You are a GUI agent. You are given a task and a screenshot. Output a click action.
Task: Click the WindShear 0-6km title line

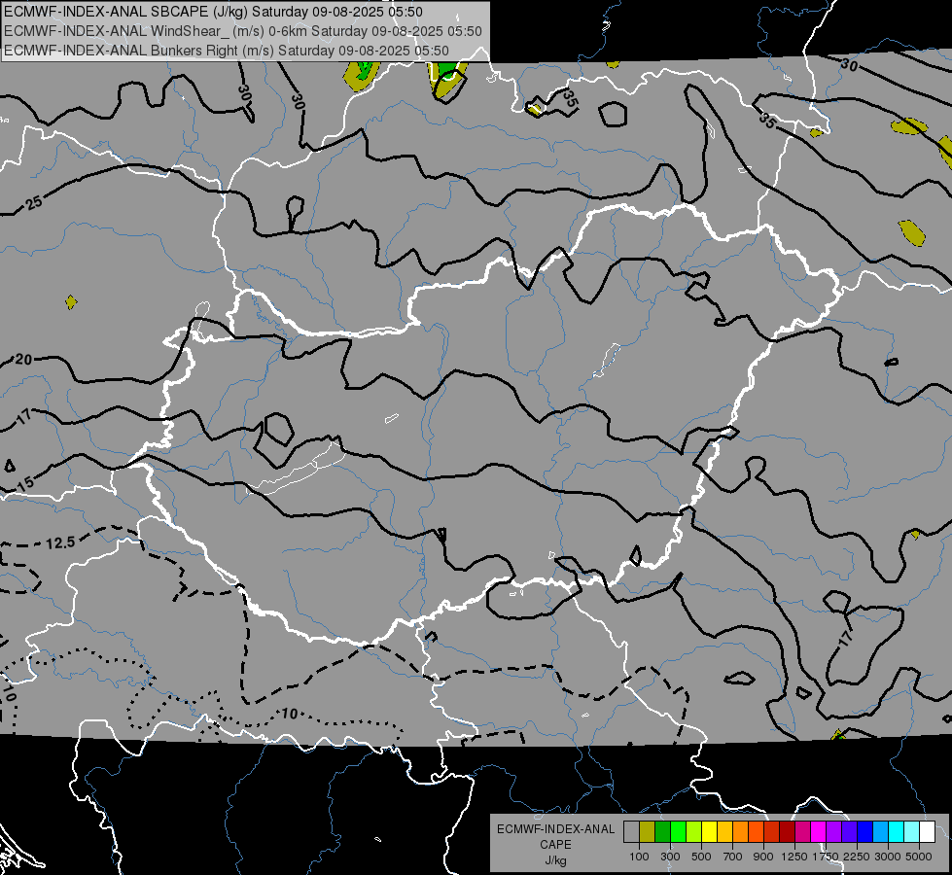[x=243, y=31]
